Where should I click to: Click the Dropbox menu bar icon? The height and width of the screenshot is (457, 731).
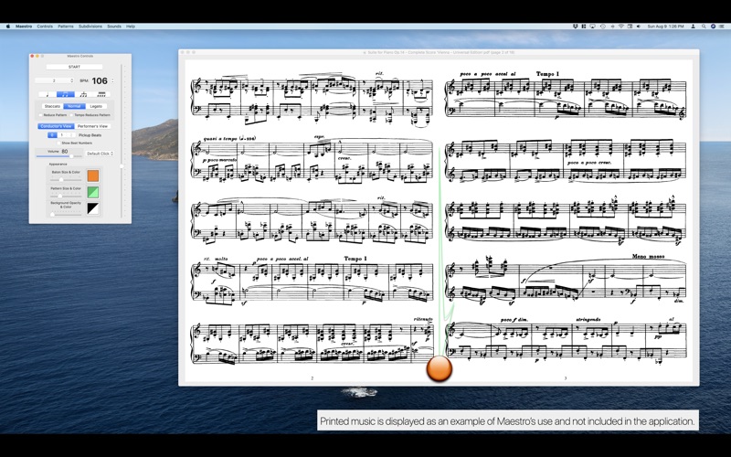click(x=576, y=27)
